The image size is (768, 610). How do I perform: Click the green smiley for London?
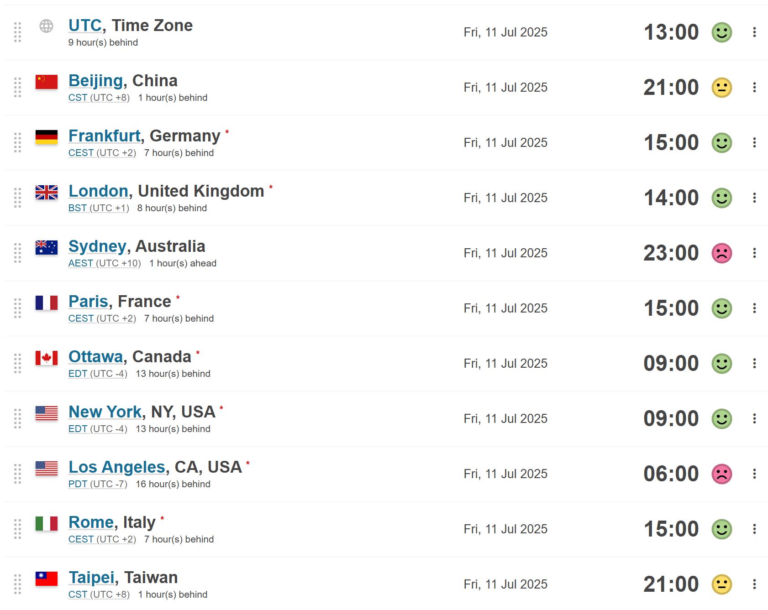[x=722, y=198]
